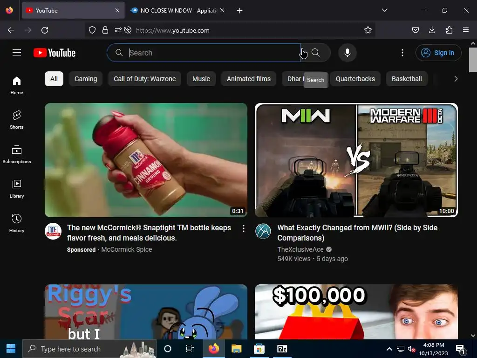Click the magnifier search button
Viewport: 477px width, 358px height.
(x=316, y=53)
